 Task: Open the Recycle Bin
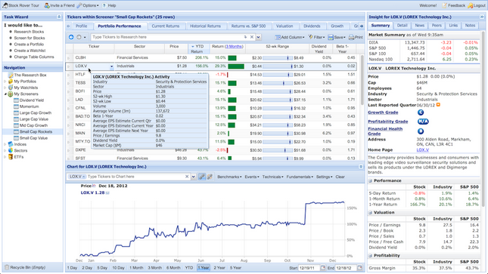[25, 267]
